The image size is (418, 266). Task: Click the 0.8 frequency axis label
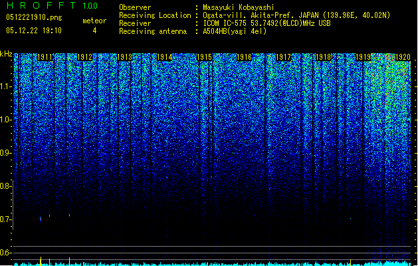point(6,186)
